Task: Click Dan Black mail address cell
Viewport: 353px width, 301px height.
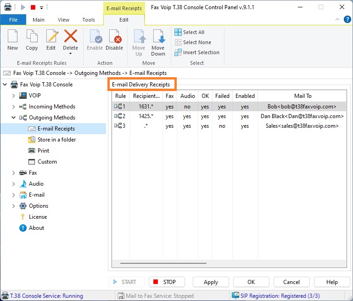Action: coord(302,116)
